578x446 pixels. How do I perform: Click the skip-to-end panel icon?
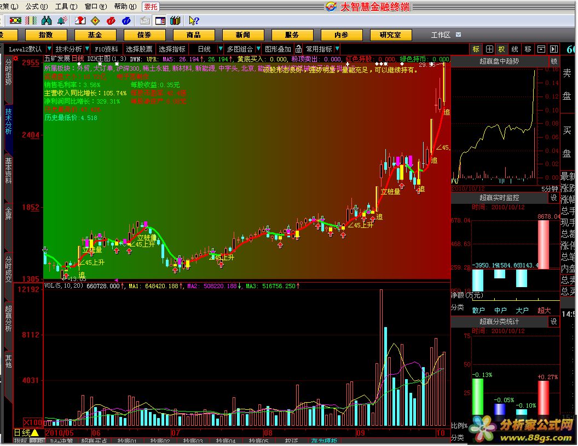(x=554, y=49)
